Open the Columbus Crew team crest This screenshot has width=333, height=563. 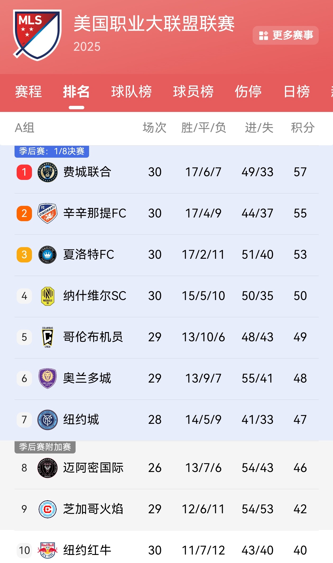pos(48,337)
